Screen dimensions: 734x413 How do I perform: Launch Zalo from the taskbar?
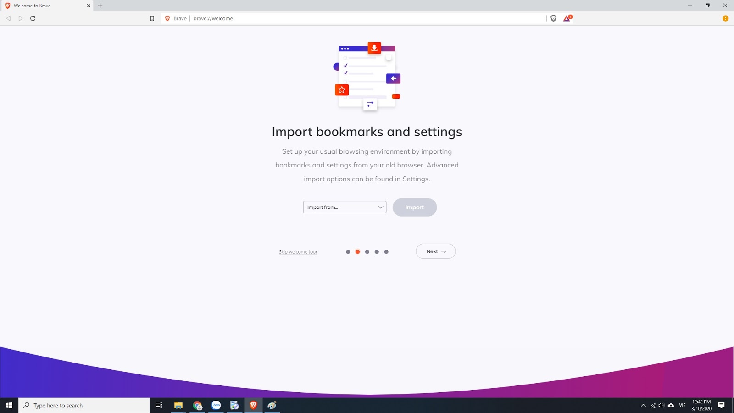[216, 405]
